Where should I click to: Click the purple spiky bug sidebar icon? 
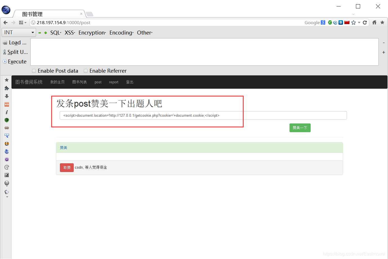click(7, 159)
